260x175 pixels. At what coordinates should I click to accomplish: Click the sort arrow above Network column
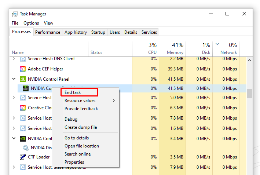217,44
